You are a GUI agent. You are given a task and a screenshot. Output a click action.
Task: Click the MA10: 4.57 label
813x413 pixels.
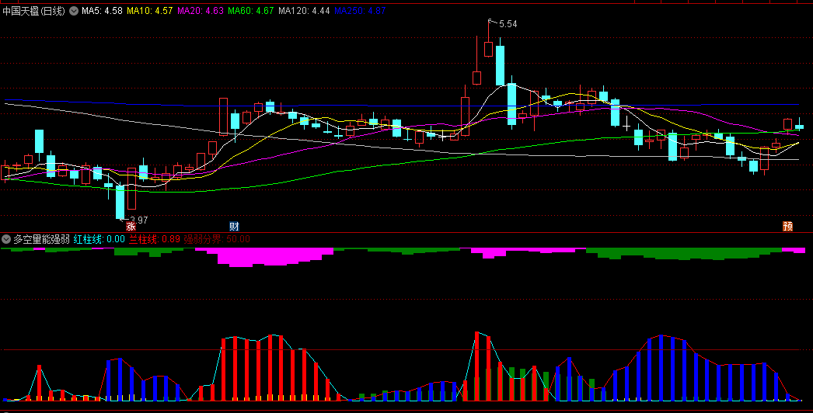150,11
